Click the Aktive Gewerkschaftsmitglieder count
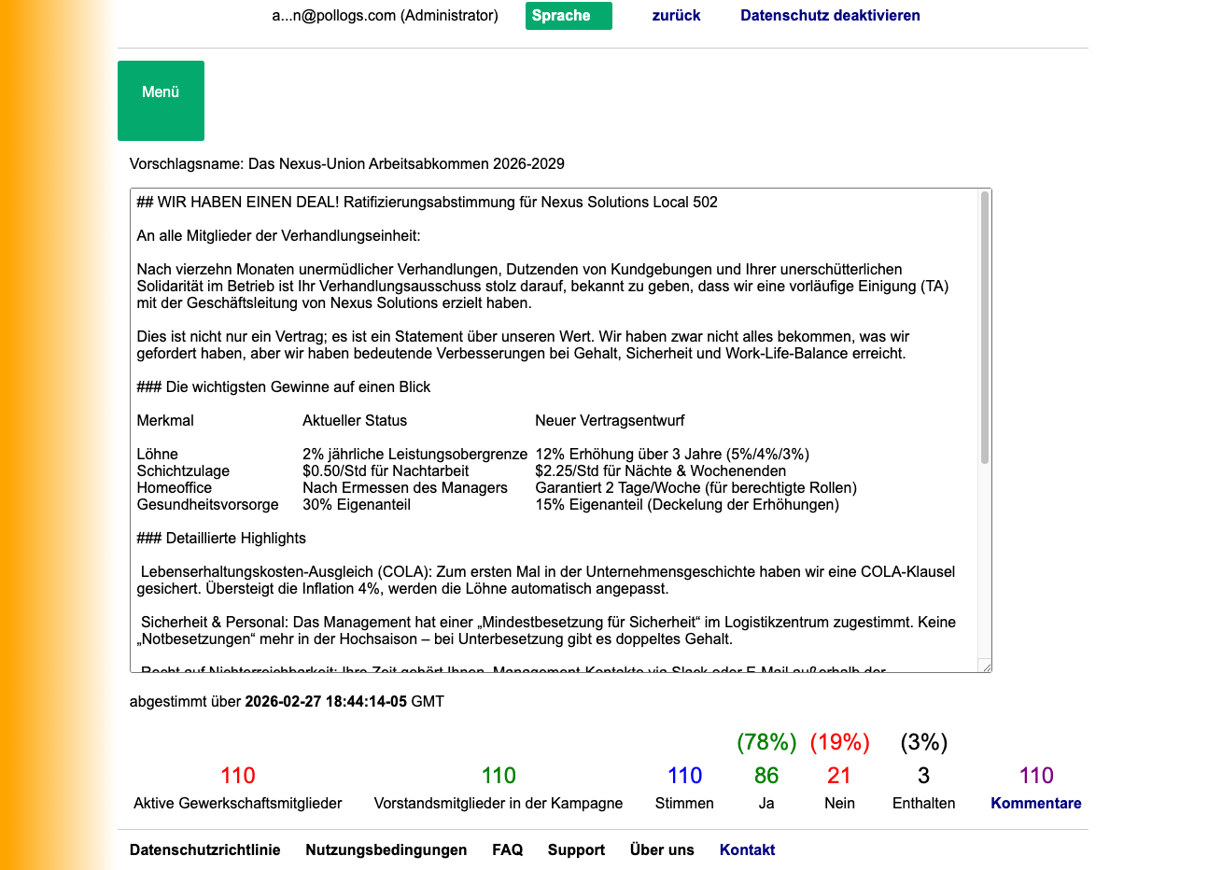 coord(237,775)
